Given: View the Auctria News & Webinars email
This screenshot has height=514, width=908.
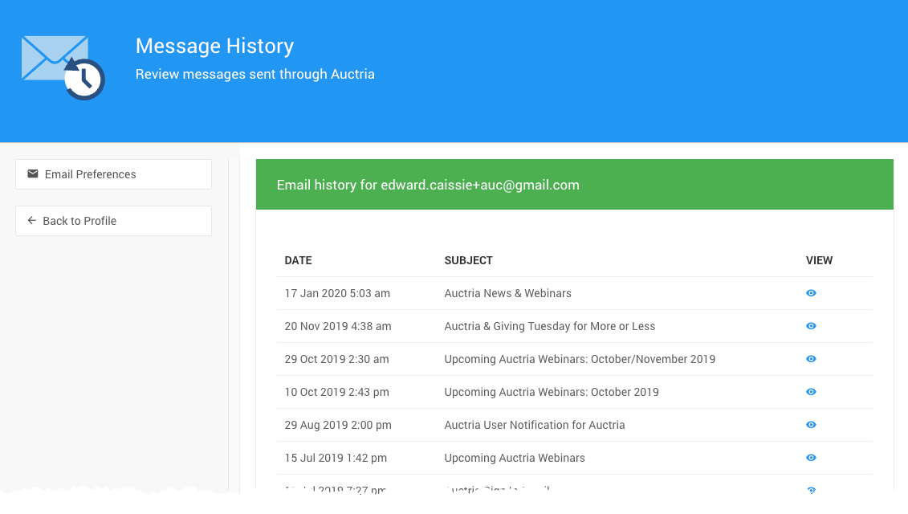Looking at the screenshot, I should [811, 293].
